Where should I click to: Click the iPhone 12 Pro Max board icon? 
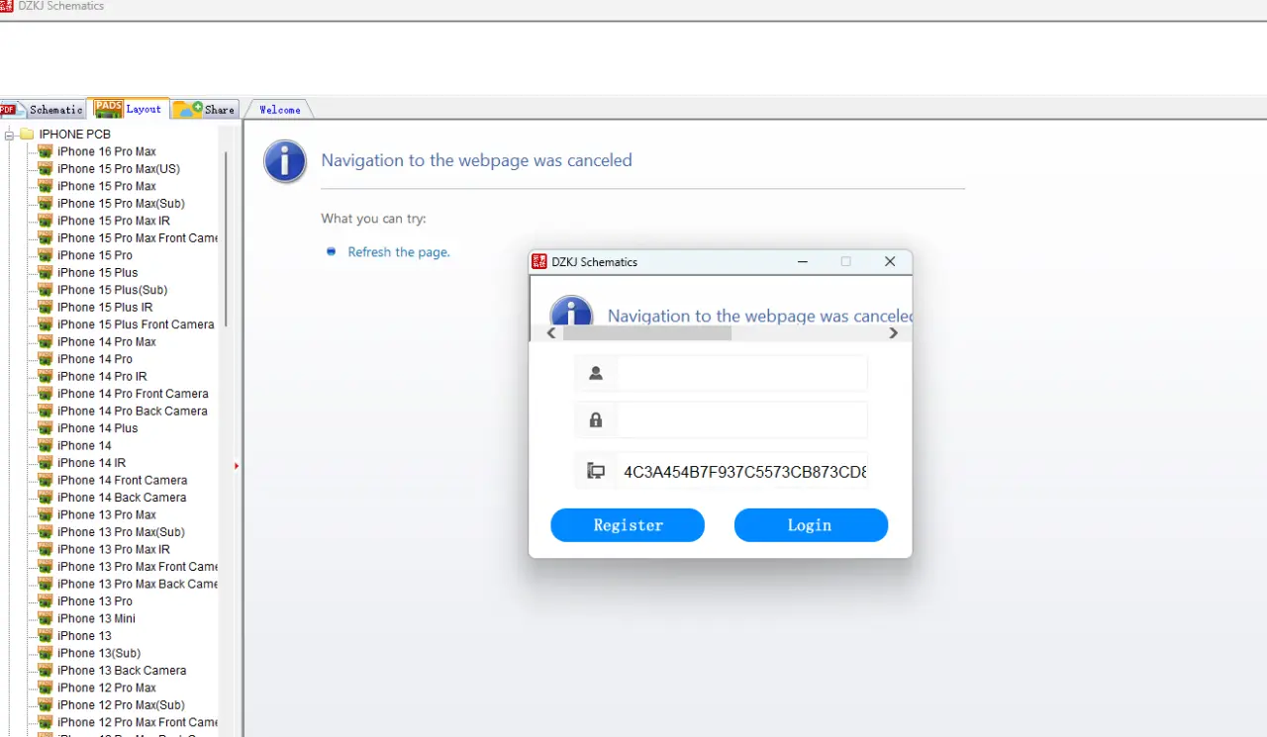pos(45,689)
